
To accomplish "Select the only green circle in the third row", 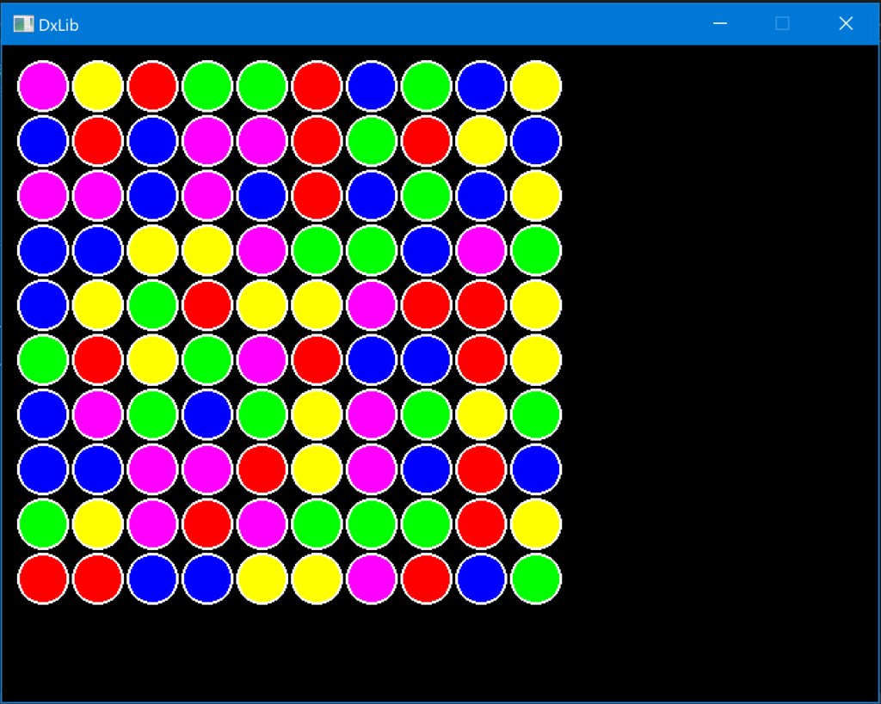I will 427,196.
